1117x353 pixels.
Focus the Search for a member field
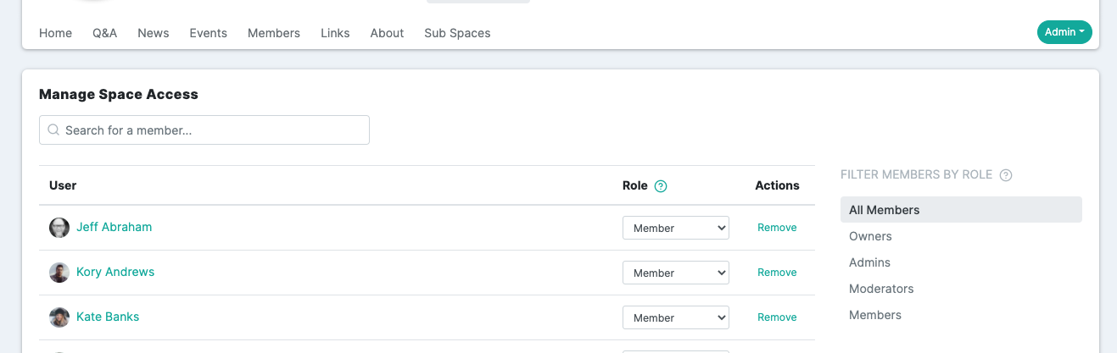(x=204, y=130)
